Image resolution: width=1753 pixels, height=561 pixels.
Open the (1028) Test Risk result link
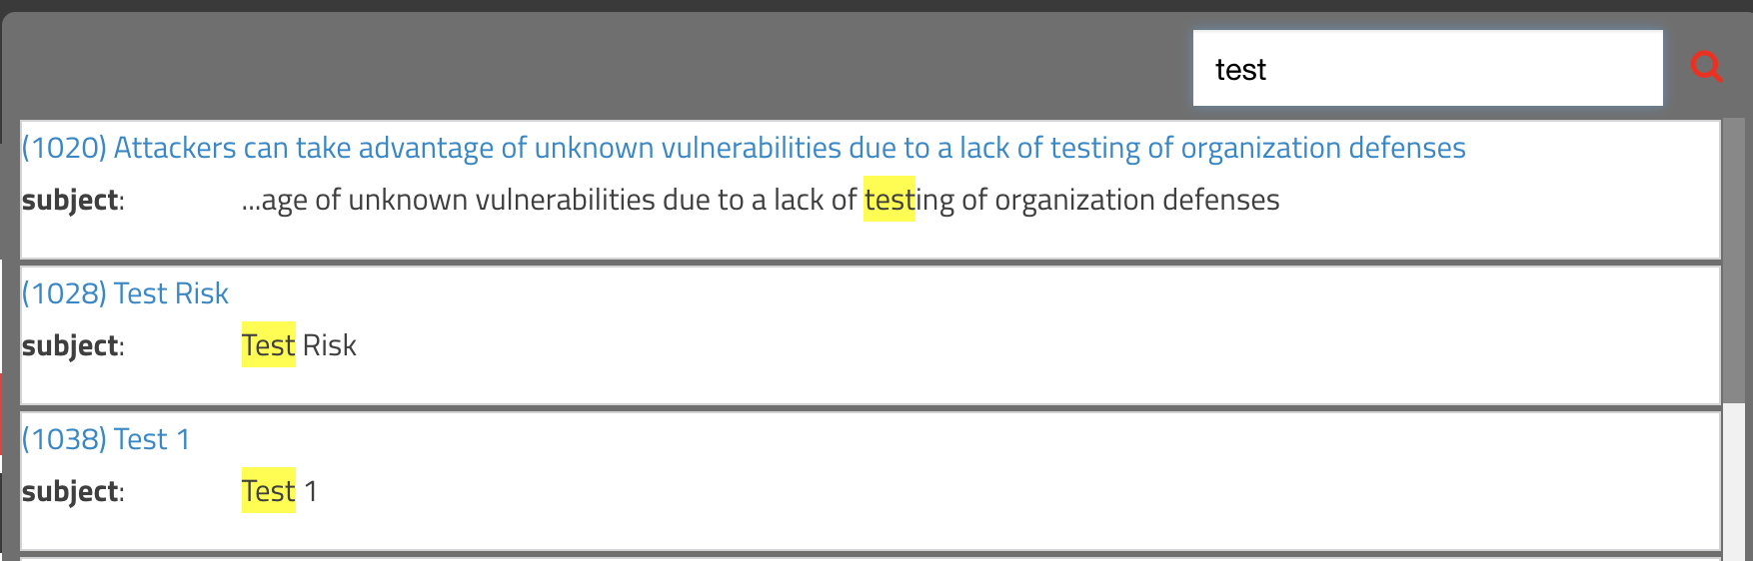tap(125, 293)
